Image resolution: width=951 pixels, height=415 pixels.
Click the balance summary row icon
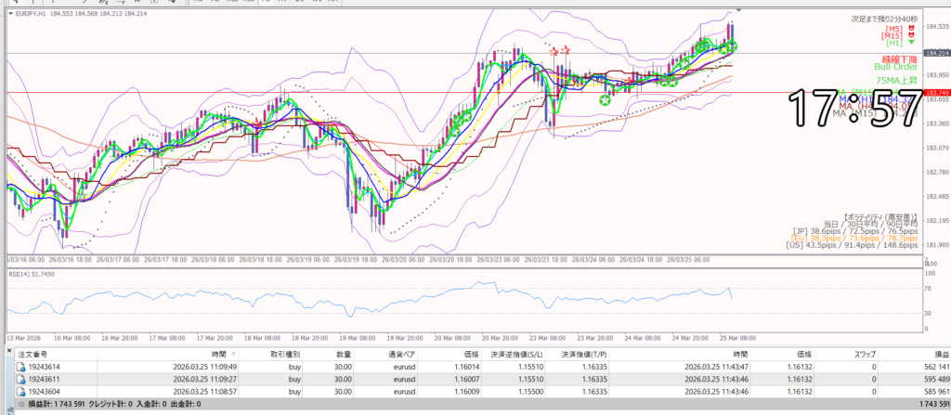coord(20,406)
